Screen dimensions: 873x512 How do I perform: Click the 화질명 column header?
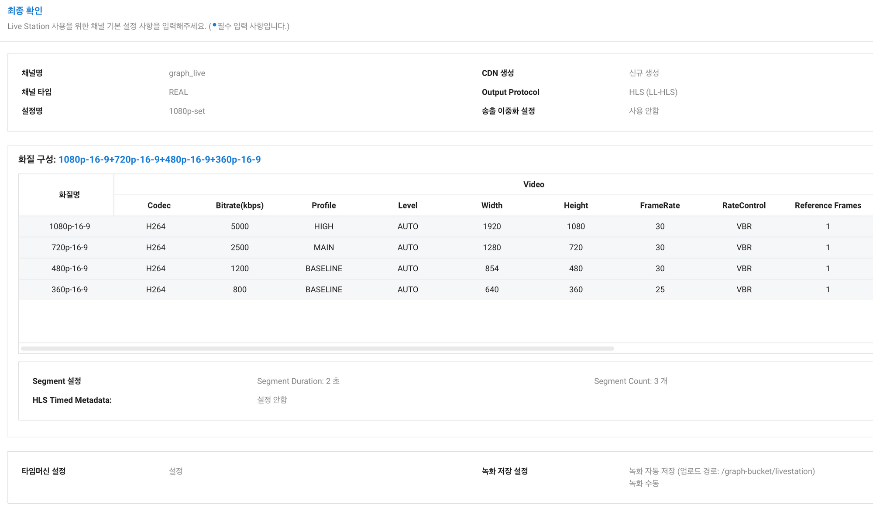[69, 195]
